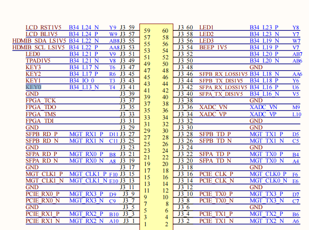Click connector pin number 1
Viewport: 309px width, 230px height.
point(146,224)
